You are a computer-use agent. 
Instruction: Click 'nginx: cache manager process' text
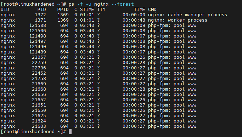[187, 15]
